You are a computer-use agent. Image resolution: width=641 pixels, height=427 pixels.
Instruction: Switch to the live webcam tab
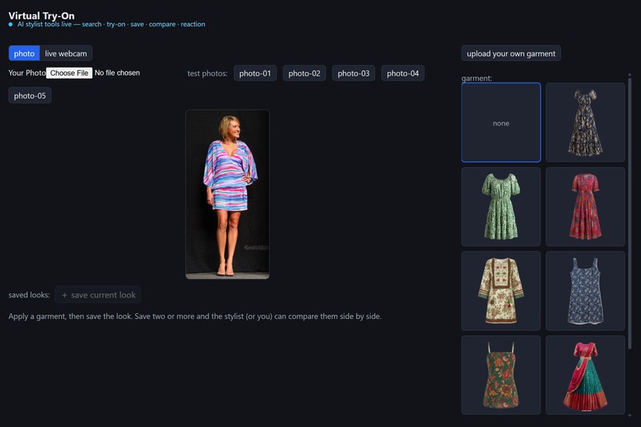coord(66,53)
